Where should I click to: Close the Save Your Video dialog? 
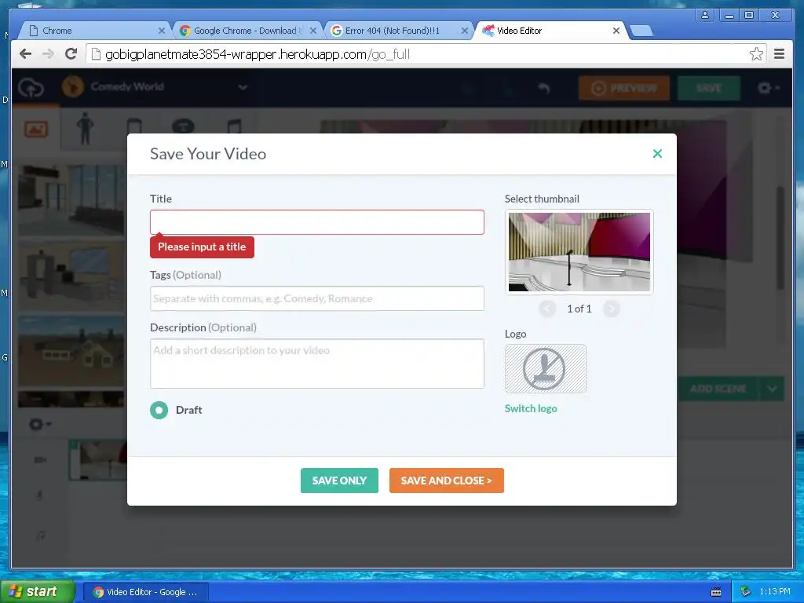[x=657, y=153]
